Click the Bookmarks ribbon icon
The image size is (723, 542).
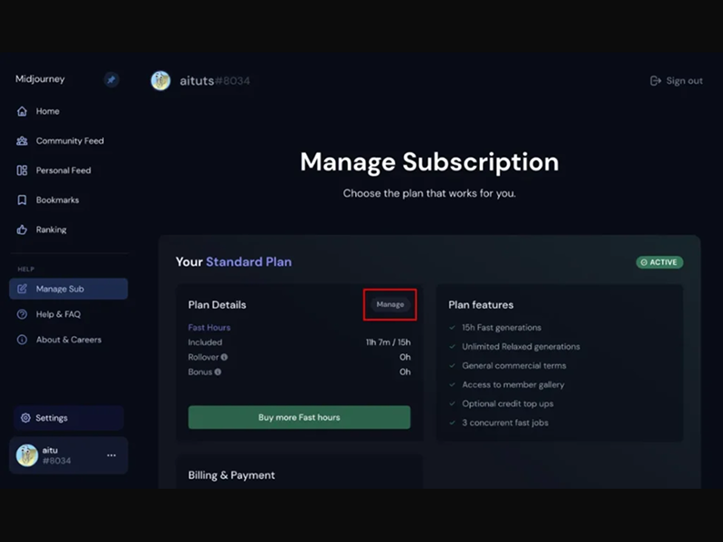[x=22, y=200]
